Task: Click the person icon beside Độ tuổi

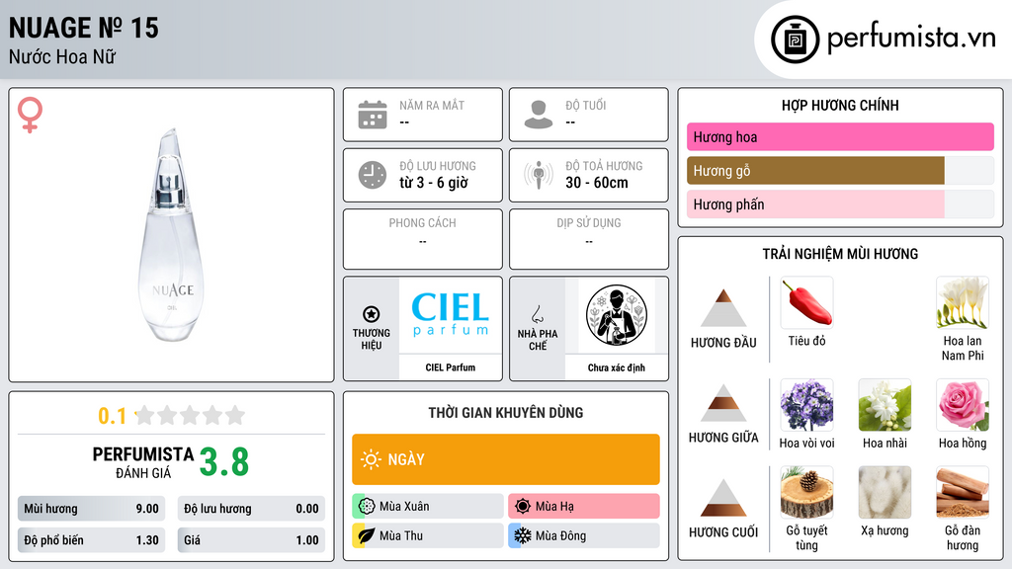Action: tap(539, 115)
